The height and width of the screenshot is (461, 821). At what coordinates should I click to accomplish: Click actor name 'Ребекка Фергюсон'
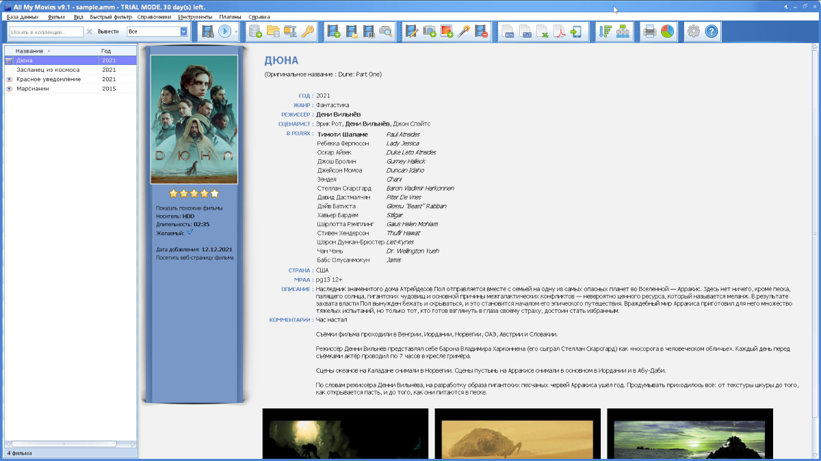[343, 143]
